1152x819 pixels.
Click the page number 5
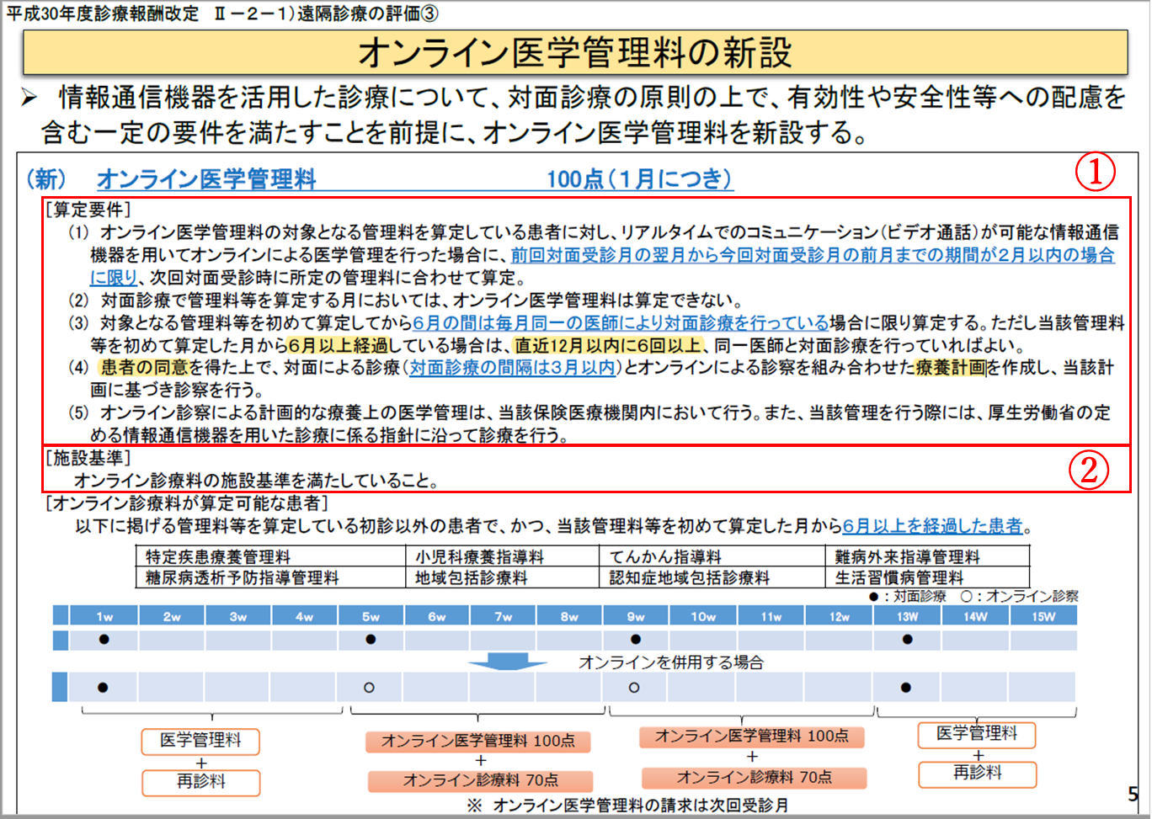(1133, 794)
